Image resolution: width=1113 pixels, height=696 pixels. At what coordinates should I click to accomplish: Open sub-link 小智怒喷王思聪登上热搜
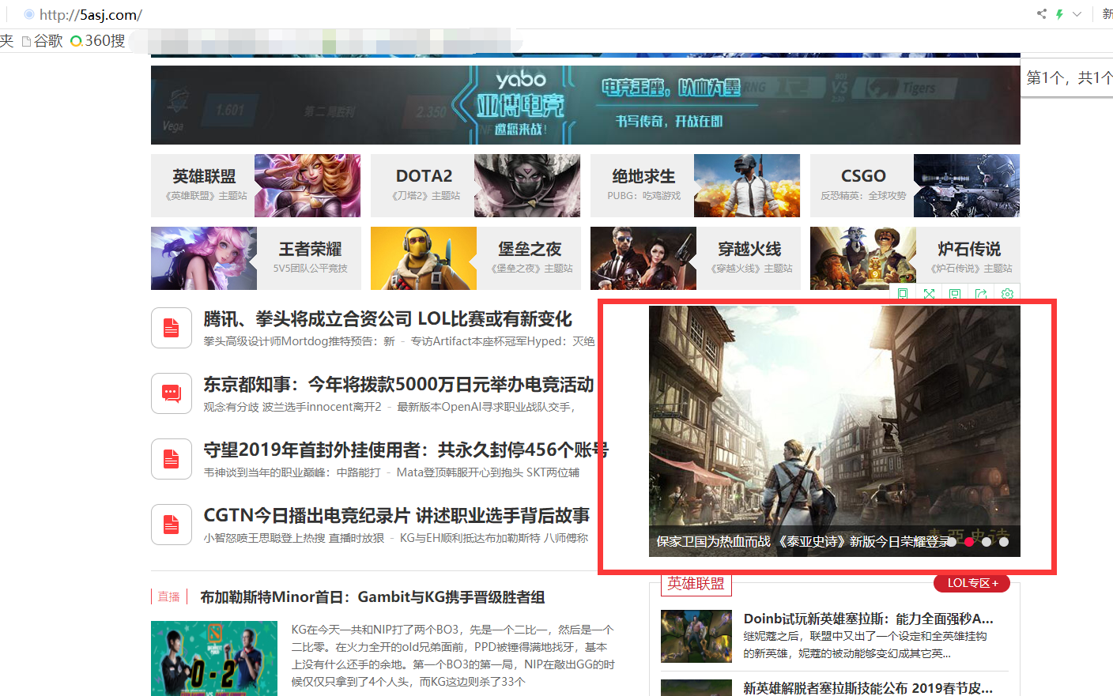pos(293,538)
